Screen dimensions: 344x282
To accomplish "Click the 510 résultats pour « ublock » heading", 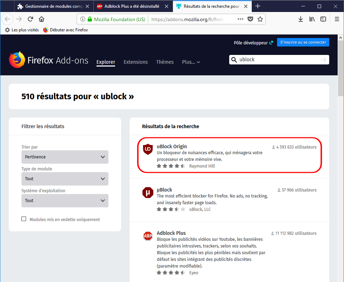I will point(78,96).
